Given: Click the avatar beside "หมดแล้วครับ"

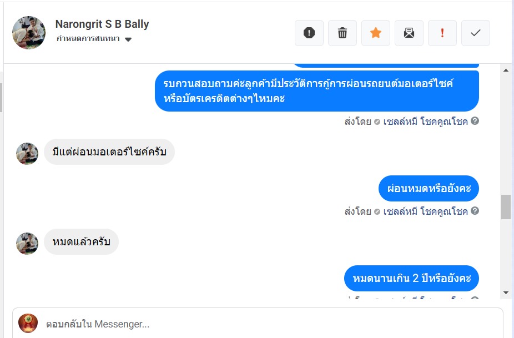Looking at the screenshot, I should (27, 244).
